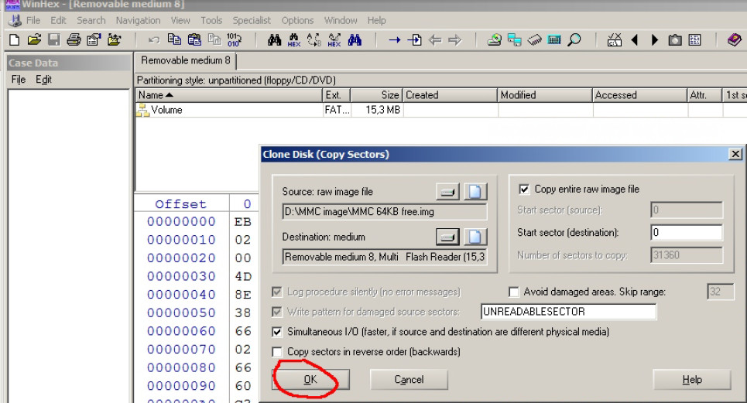Click the Help button in Clone Disk
The width and height of the screenshot is (747, 403).
click(x=692, y=380)
